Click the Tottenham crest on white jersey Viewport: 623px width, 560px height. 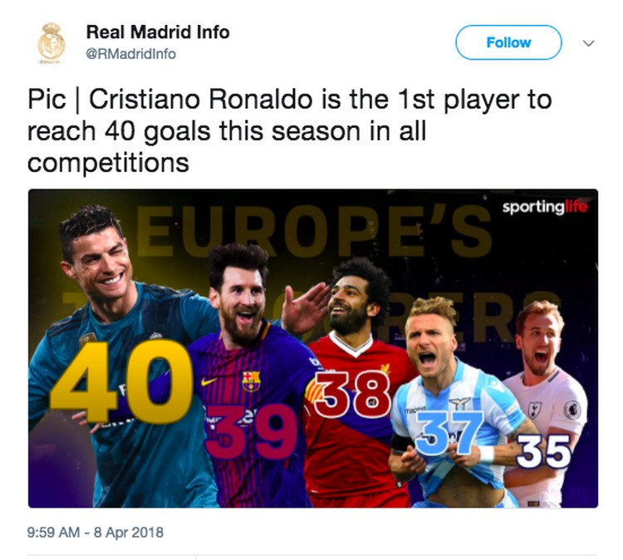point(535,409)
